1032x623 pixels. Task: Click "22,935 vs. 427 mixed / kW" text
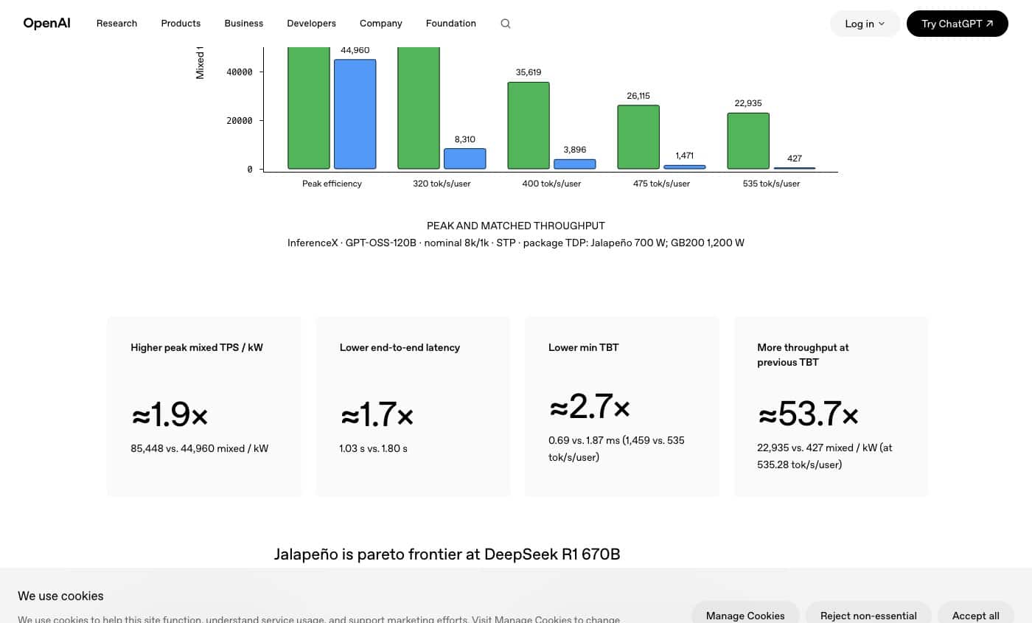pos(825,456)
